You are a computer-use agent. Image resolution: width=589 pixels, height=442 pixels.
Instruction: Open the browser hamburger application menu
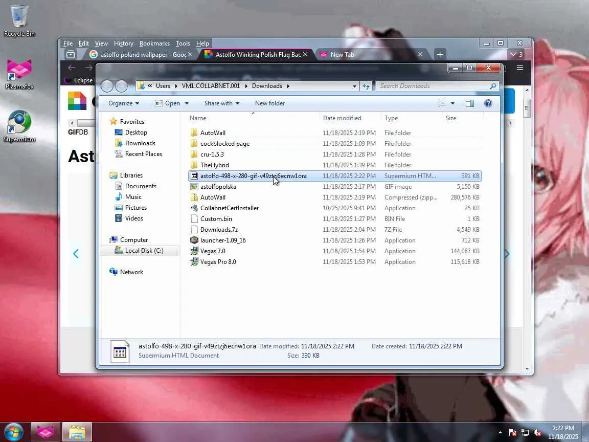520,68
